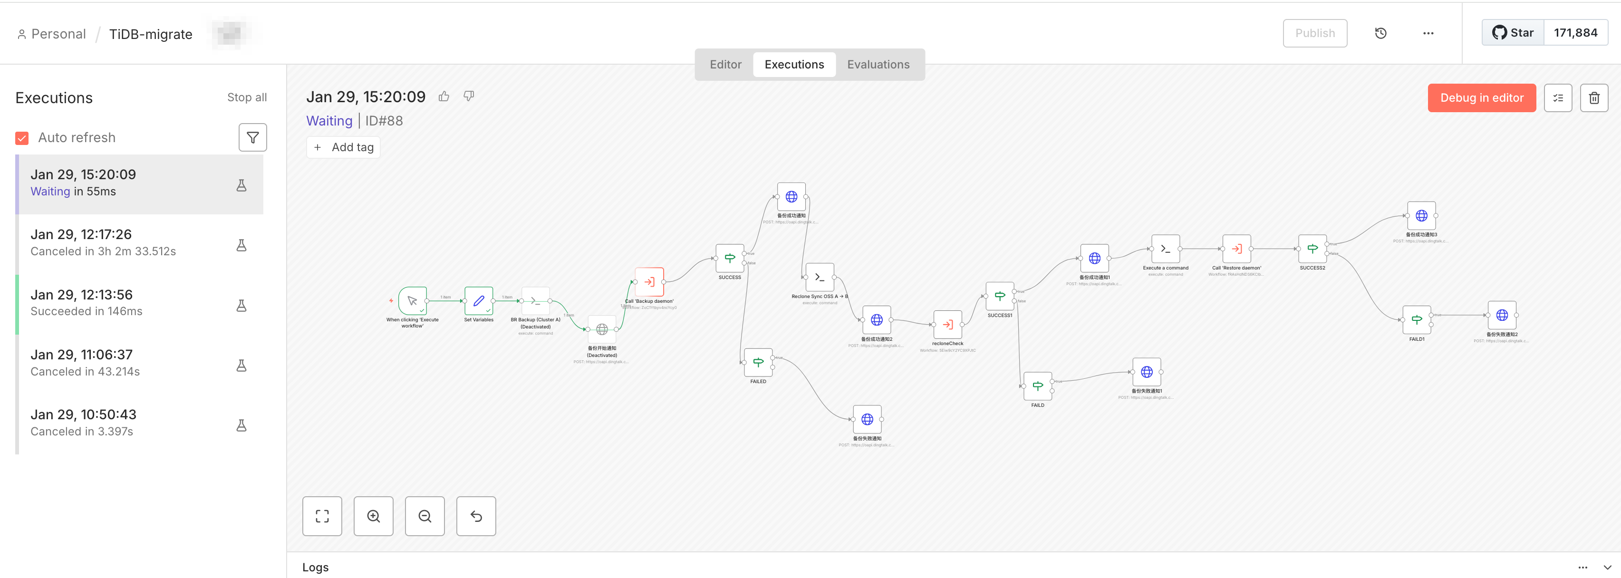Image resolution: width=1621 pixels, height=578 pixels.
Task: Click Stop all executions link
Action: click(x=247, y=97)
